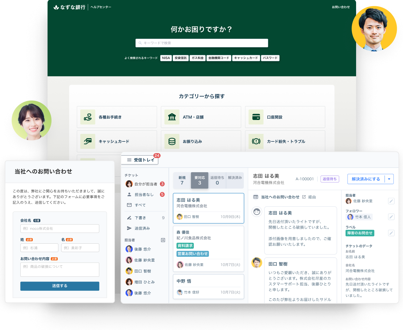403x330 pixels.
Task: Click the NISA keyword tag
Action: (x=166, y=58)
